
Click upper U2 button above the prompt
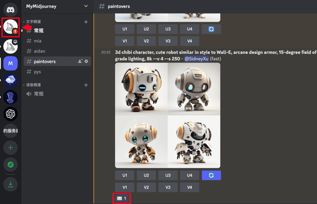coord(146,29)
